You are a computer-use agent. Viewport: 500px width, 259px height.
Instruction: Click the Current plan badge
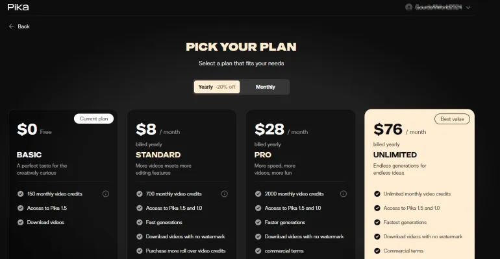point(94,118)
